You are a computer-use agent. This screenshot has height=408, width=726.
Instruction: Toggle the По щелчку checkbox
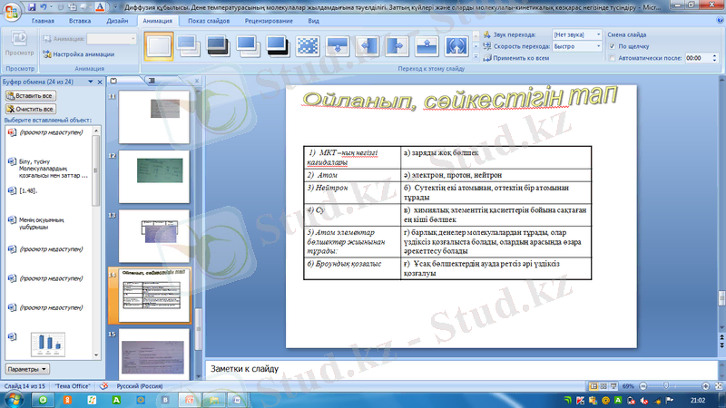point(612,45)
